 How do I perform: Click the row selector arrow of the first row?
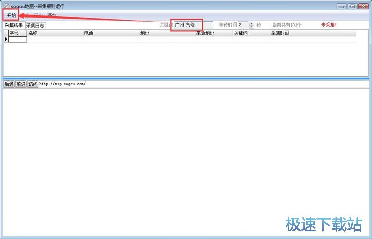6,39
